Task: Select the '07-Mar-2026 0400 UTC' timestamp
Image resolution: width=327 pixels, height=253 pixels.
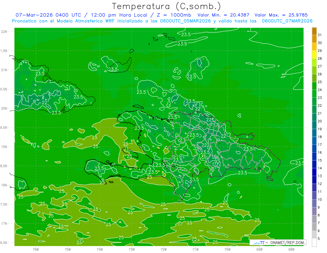Action: click(48, 15)
